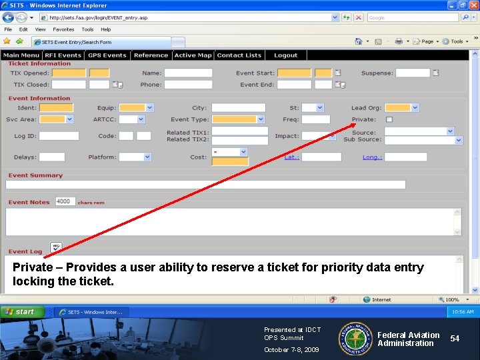Open the browser Help menu
Viewport: 480px width, 360px height.
pyautogui.click(x=105, y=29)
